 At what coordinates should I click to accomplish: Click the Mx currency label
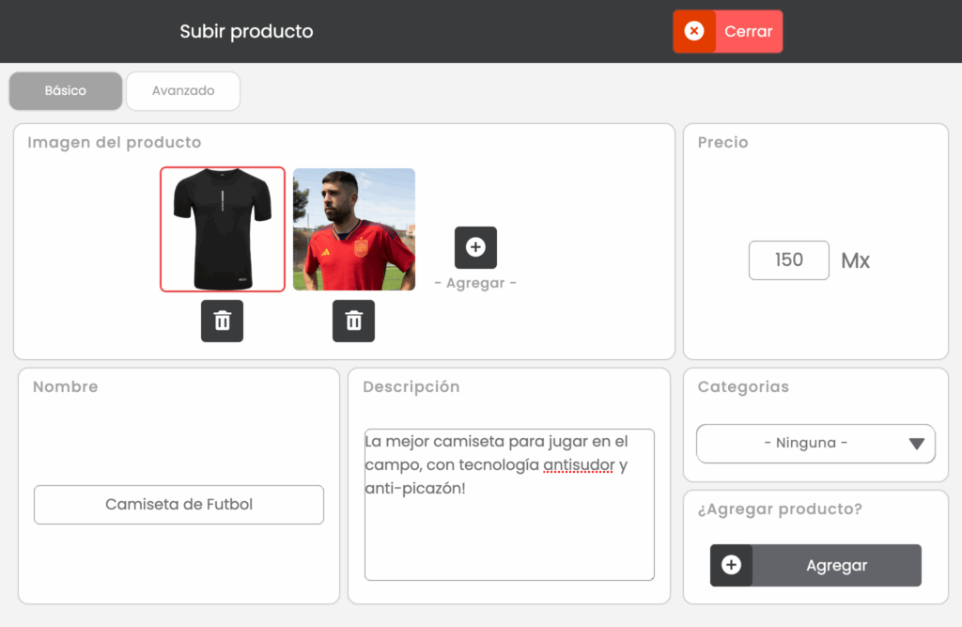pos(855,261)
